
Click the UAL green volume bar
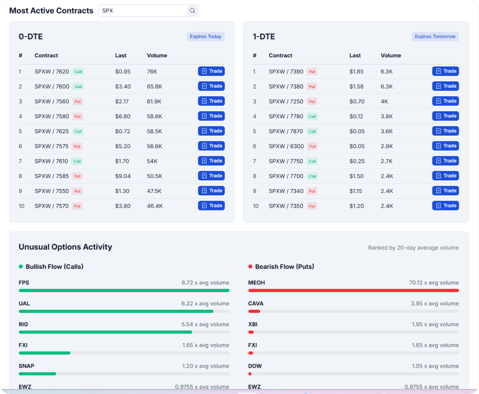point(116,311)
